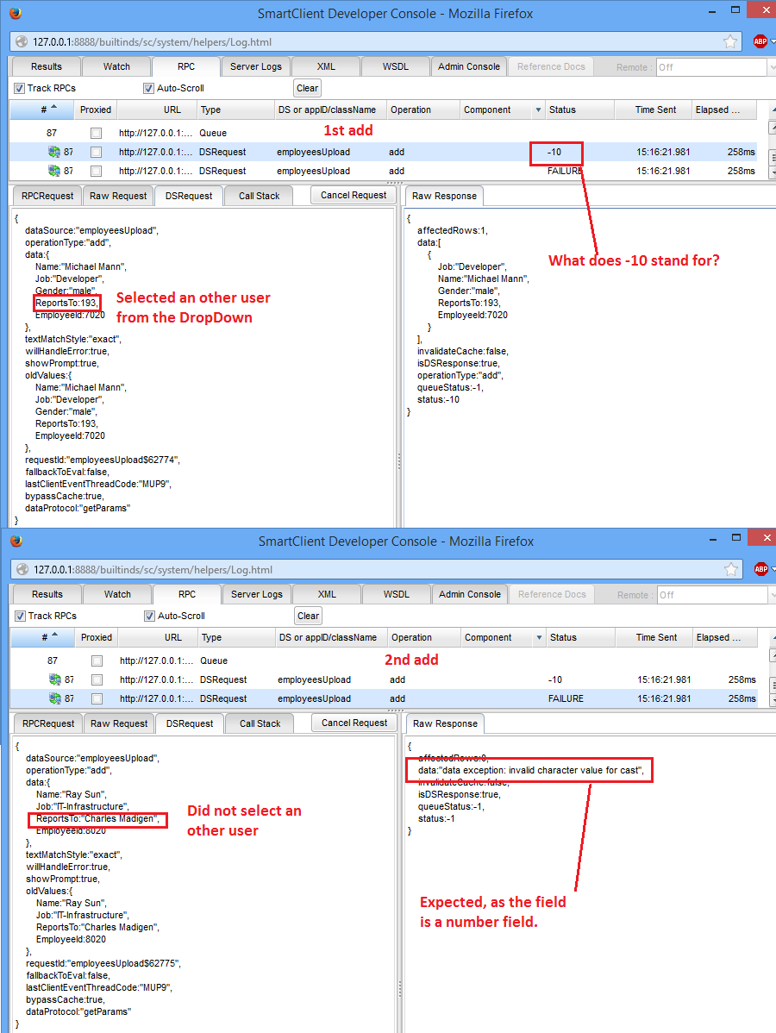Click Reference Docs in bottom window

pyautogui.click(x=552, y=594)
